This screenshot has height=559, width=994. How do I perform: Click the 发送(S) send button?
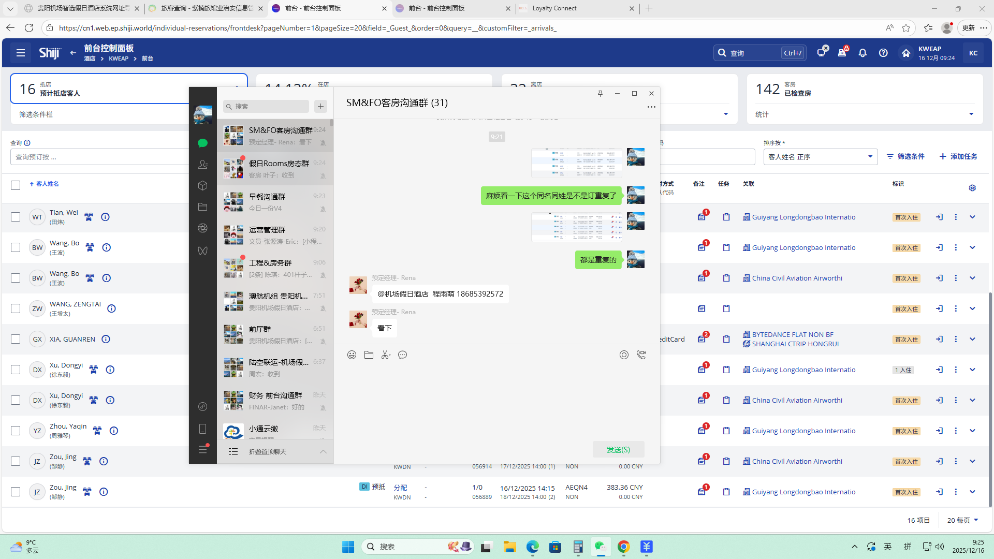coord(618,450)
